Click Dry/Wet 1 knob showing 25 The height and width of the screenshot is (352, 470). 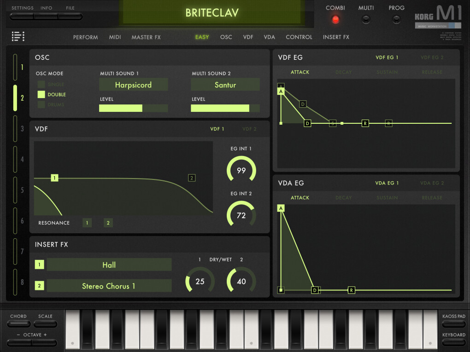(x=200, y=281)
